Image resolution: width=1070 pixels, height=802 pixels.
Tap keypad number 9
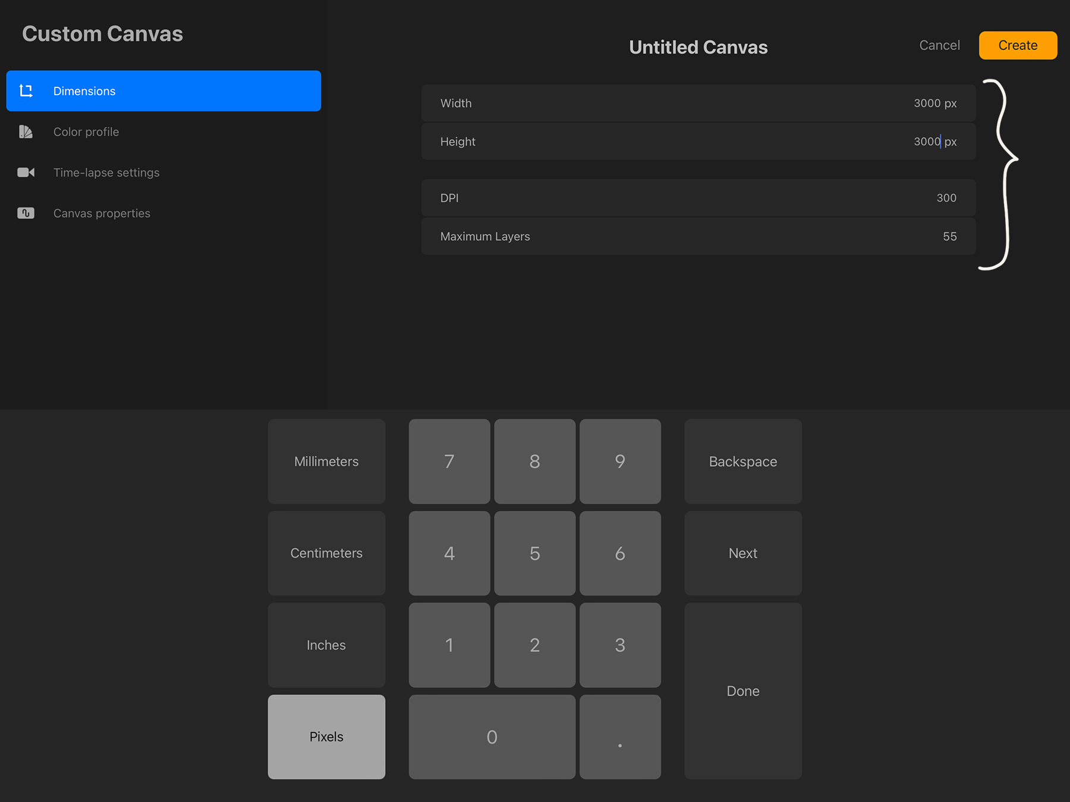[x=620, y=461]
